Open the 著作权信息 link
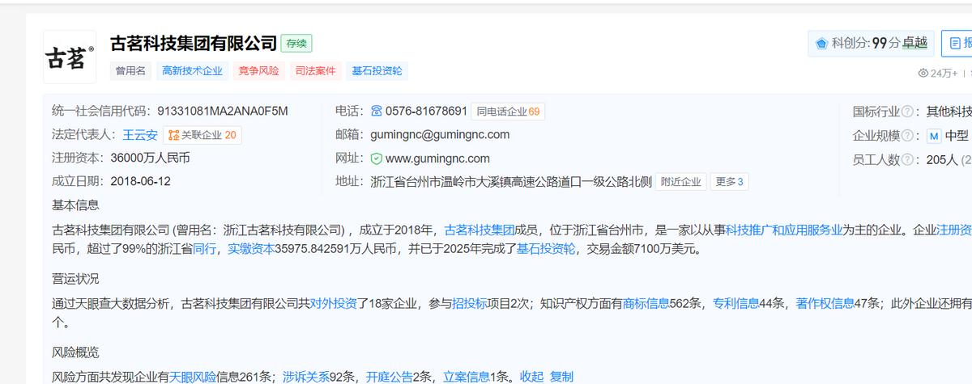Viewport: 972px width, 384px height. (825, 304)
